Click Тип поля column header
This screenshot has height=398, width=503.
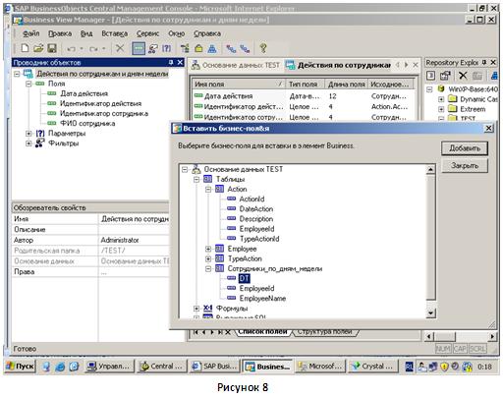tap(305, 85)
